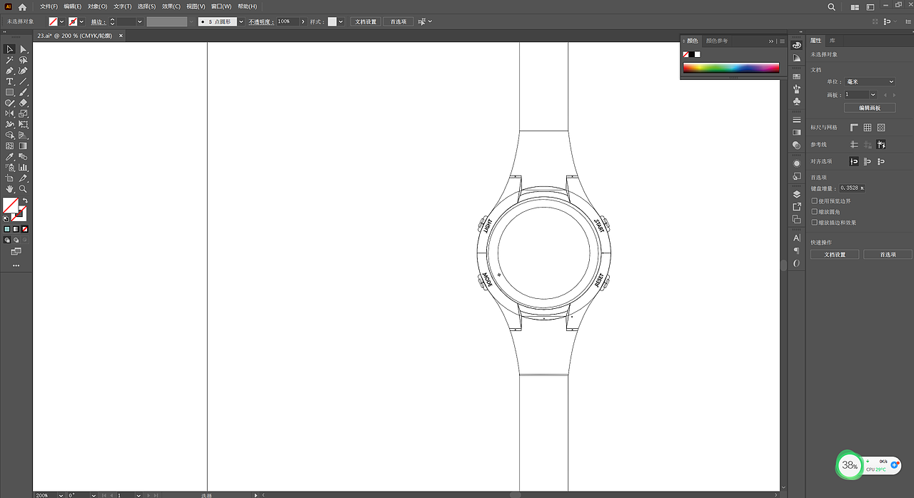Viewport: 914px width, 498px height.
Task: Open 窗口(W) menu
Action: (x=221, y=6)
